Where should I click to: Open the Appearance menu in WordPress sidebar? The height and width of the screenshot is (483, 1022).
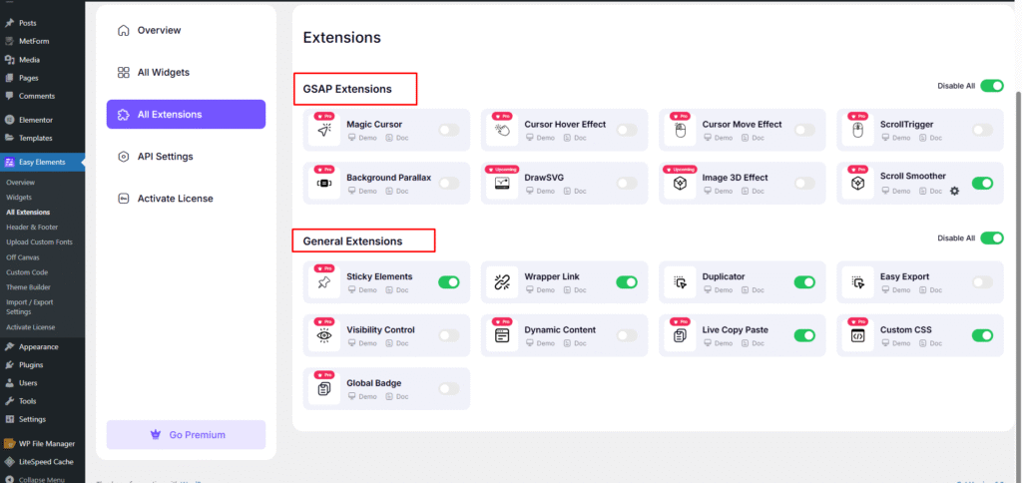[x=38, y=347]
